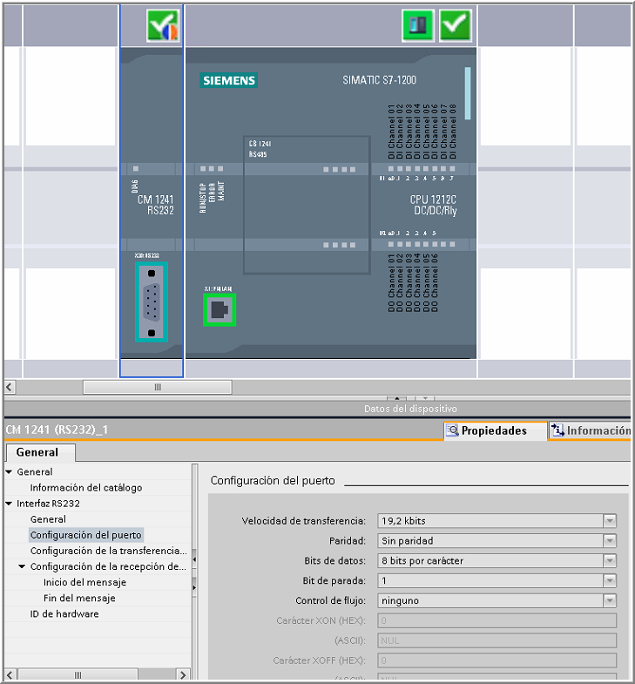Viewport: 635px width, 684px height.
Task: Collapse the Interfaz RS232 tree node
Action: pyautogui.click(x=10, y=504)
